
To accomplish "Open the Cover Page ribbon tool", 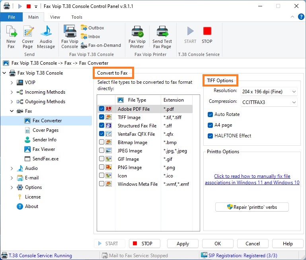I will (x=28, y=37).
